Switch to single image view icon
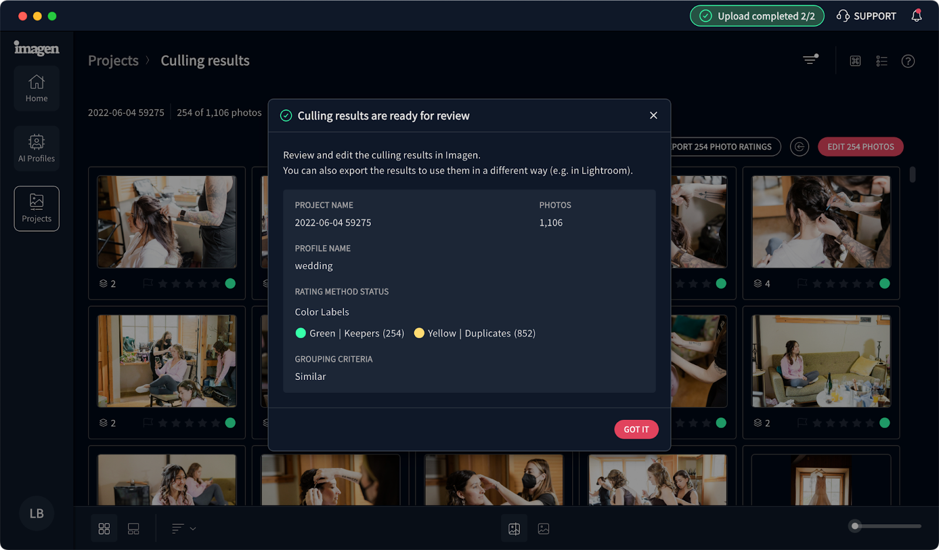The height and width of the screenshot is (550, 939). coord(543,529)
